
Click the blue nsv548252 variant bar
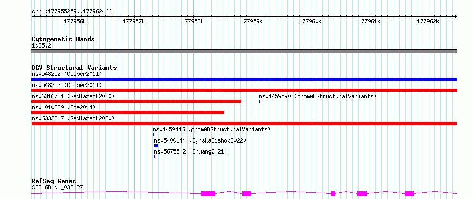[244, 79]
